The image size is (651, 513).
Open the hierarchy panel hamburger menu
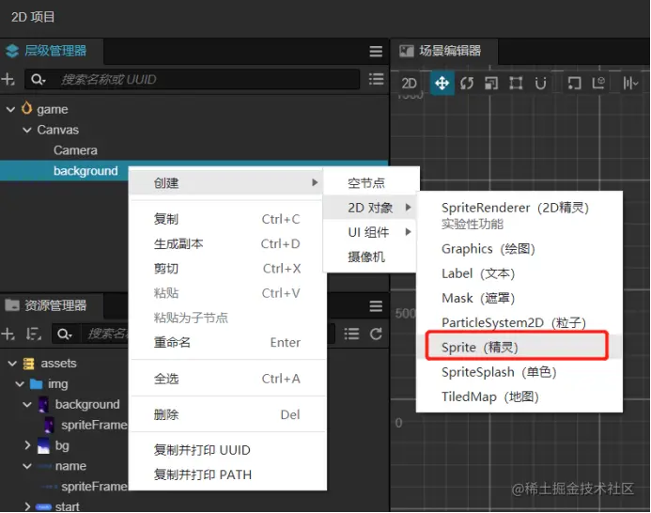point(376,51)
